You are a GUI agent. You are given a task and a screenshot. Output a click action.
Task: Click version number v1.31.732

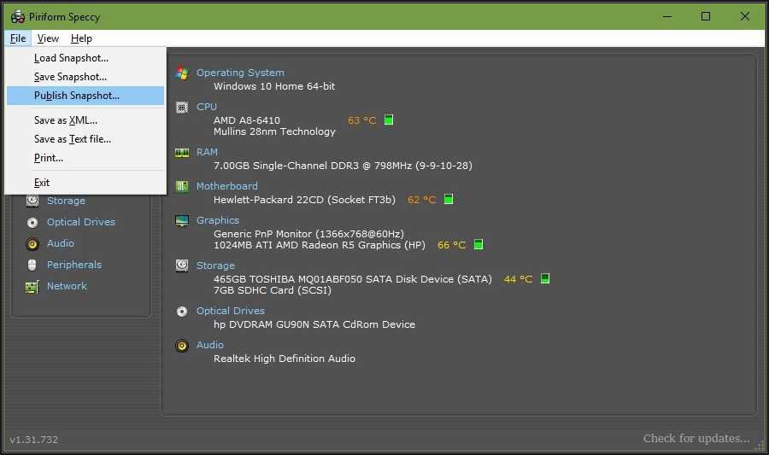(34, 440)
